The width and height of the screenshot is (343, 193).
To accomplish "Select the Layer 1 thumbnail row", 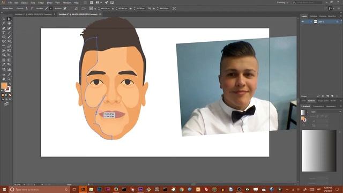I will click(x=320, y=21).
